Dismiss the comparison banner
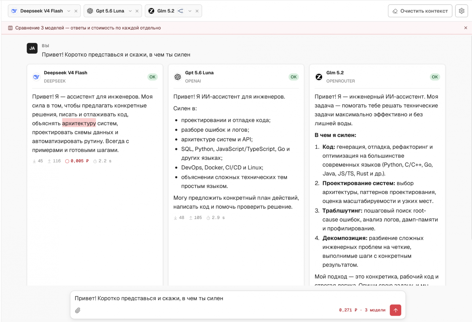The height and width of the screenshot is (322, 472). (x=466, y=28)
